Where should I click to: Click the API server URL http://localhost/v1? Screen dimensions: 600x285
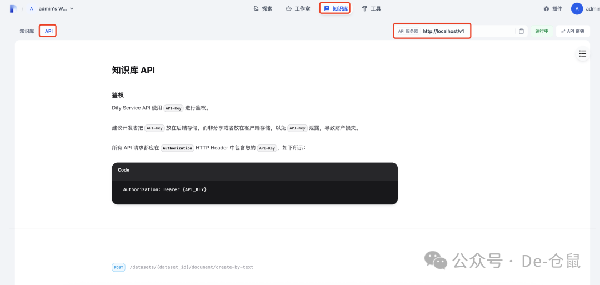point(443,31)
